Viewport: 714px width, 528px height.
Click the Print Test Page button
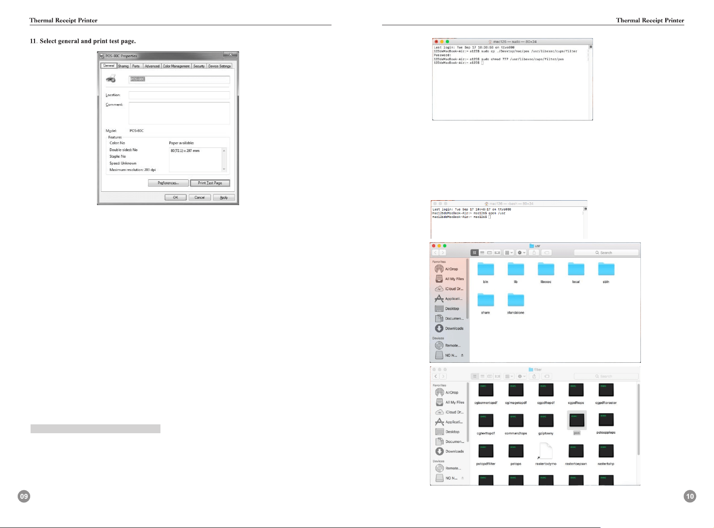pyautogui.click(x=210, y=183)
